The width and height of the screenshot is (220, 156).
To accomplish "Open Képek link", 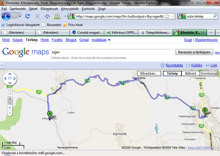I will tap(18, 40).
